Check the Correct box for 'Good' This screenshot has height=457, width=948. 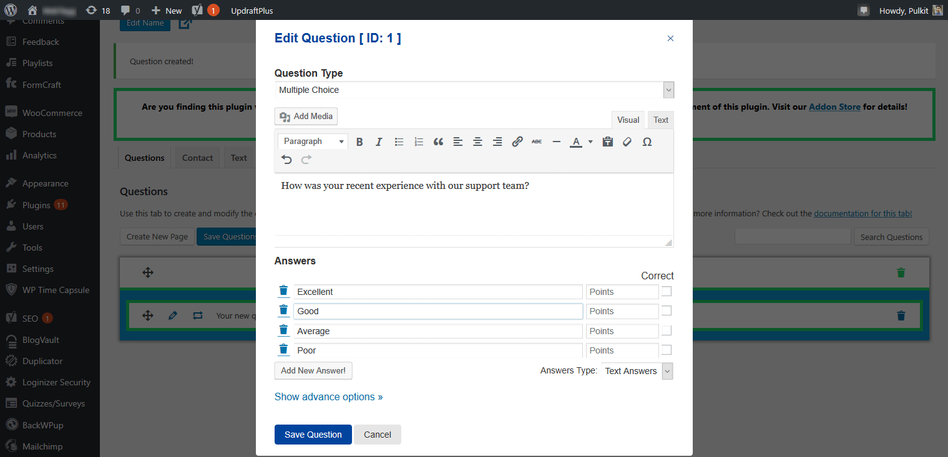click(666, 310)
